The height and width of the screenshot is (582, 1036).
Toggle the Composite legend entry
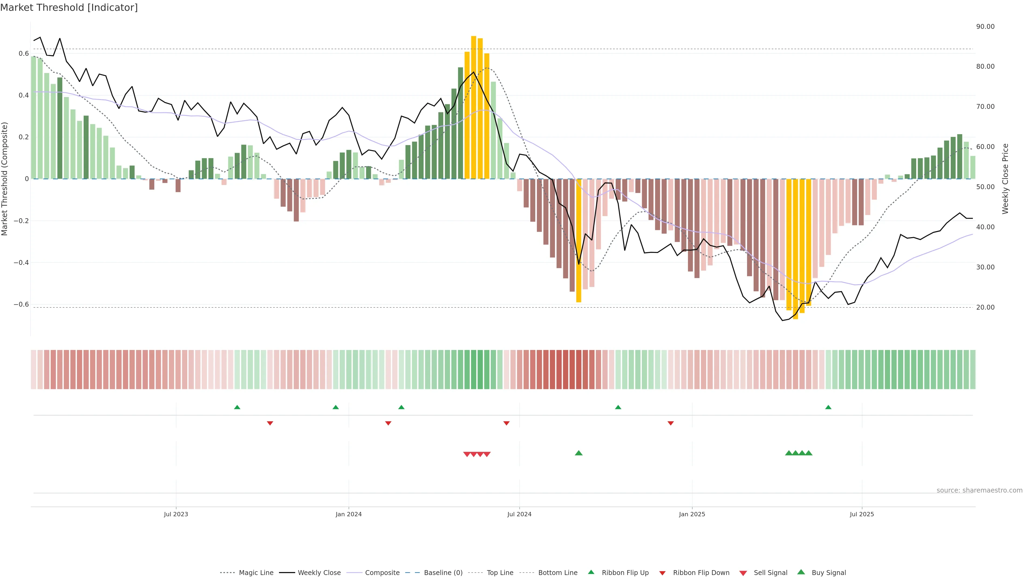382,573
